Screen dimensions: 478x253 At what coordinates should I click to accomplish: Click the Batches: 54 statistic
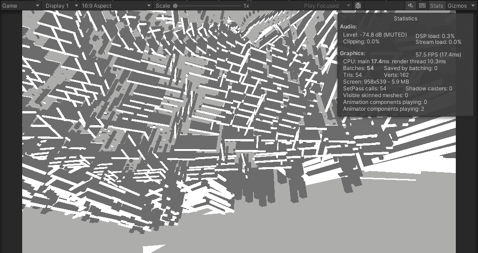[358, 68]
